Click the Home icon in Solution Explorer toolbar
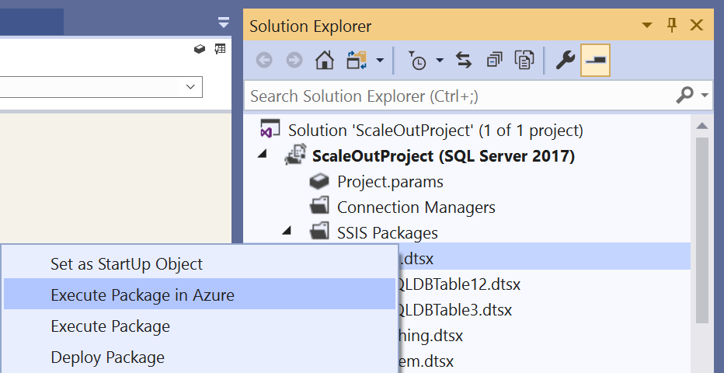 click(325, 60)
